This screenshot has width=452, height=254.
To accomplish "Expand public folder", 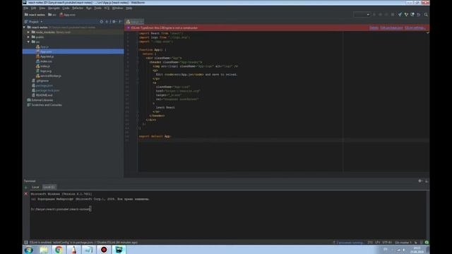I will [x=28, y=37].
